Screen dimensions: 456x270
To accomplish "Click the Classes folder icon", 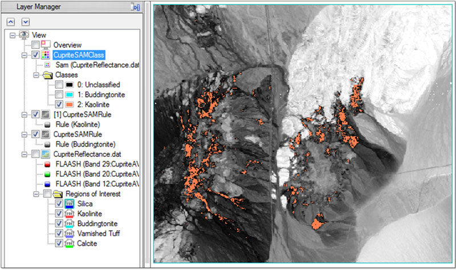I will tap(47, 75).
